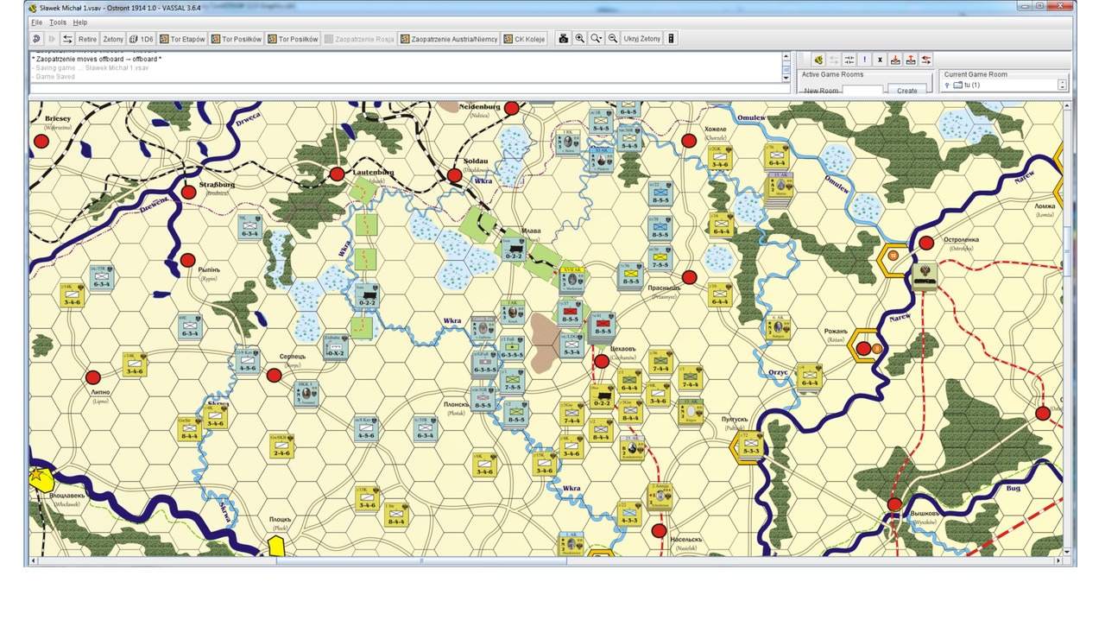Image resolution: width=1105 pixels, height=620 pixels.
Task: Toggle Ukryj Żetony to hide counters
Action: [x=642, y=39]
